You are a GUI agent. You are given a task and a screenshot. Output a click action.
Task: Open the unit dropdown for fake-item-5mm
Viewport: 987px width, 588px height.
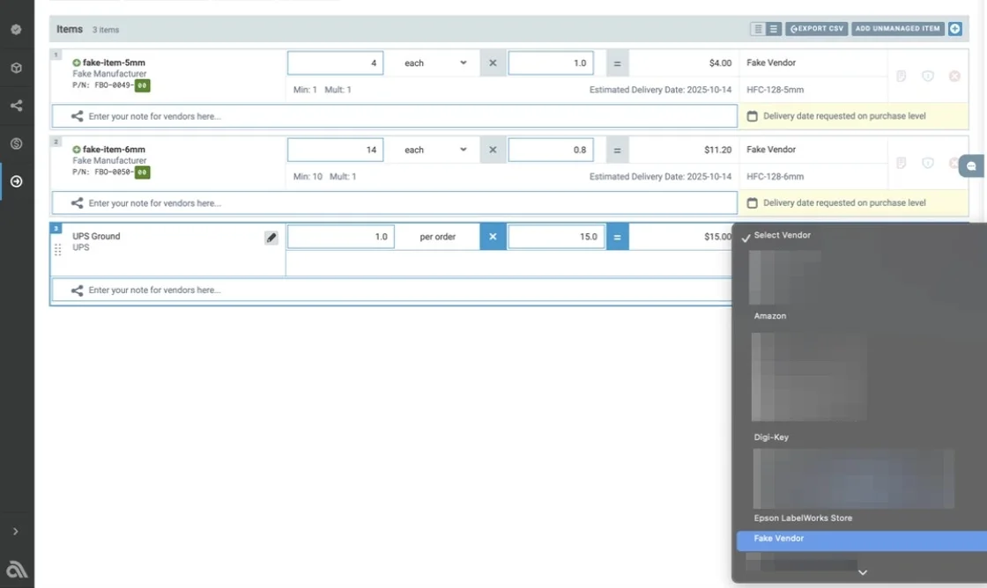tap(435, 63)
